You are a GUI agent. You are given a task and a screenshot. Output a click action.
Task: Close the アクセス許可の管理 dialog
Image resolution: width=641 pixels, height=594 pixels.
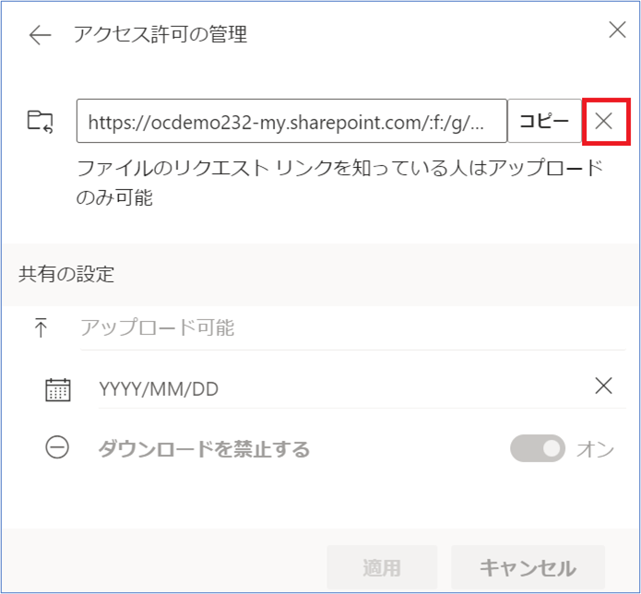pyautogui.click(x=617, y=30)
